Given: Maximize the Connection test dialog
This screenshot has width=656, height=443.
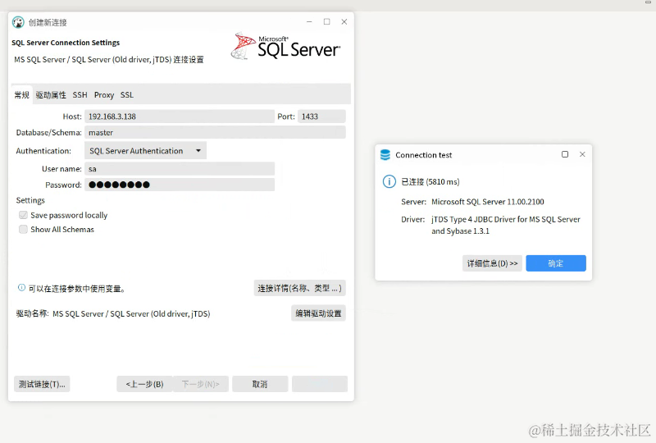Looking at the screenshot, I should [x=565, y=154].
